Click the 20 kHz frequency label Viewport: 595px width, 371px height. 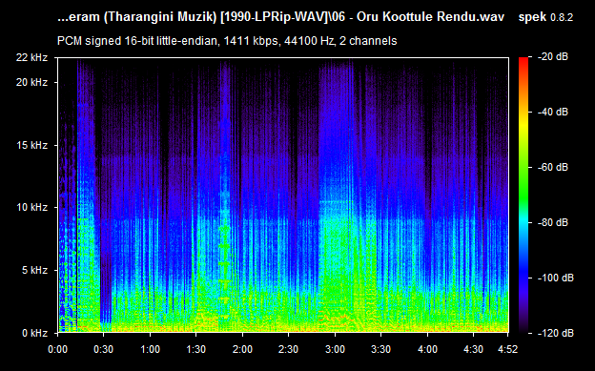coord(31,82)
